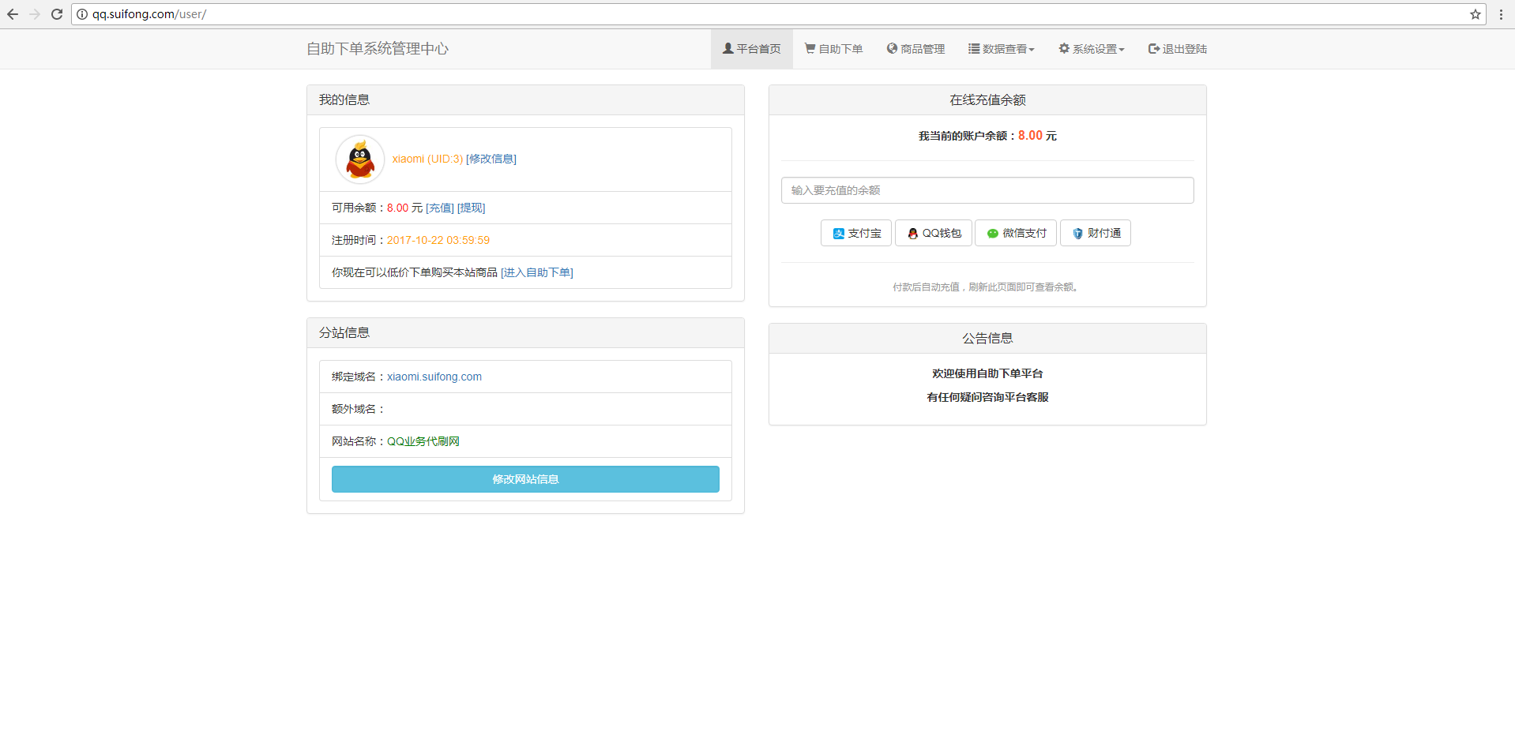The width and height of the screenshot is (1515, 731).
Task: Open the Chrome three-dot menu
Action: [1501, 14]
